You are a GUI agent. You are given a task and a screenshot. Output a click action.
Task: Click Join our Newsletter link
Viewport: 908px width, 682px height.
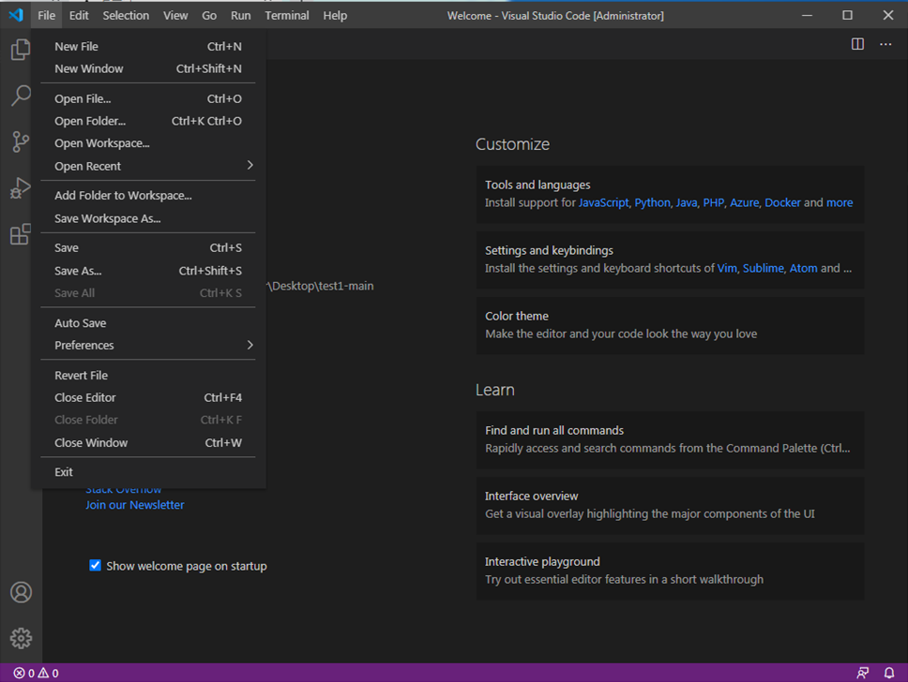point(134,505)
